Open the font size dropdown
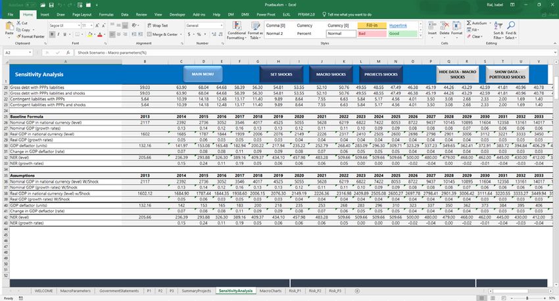The width and height of the screenshot is (559, 301). click(x=91, y=26)
